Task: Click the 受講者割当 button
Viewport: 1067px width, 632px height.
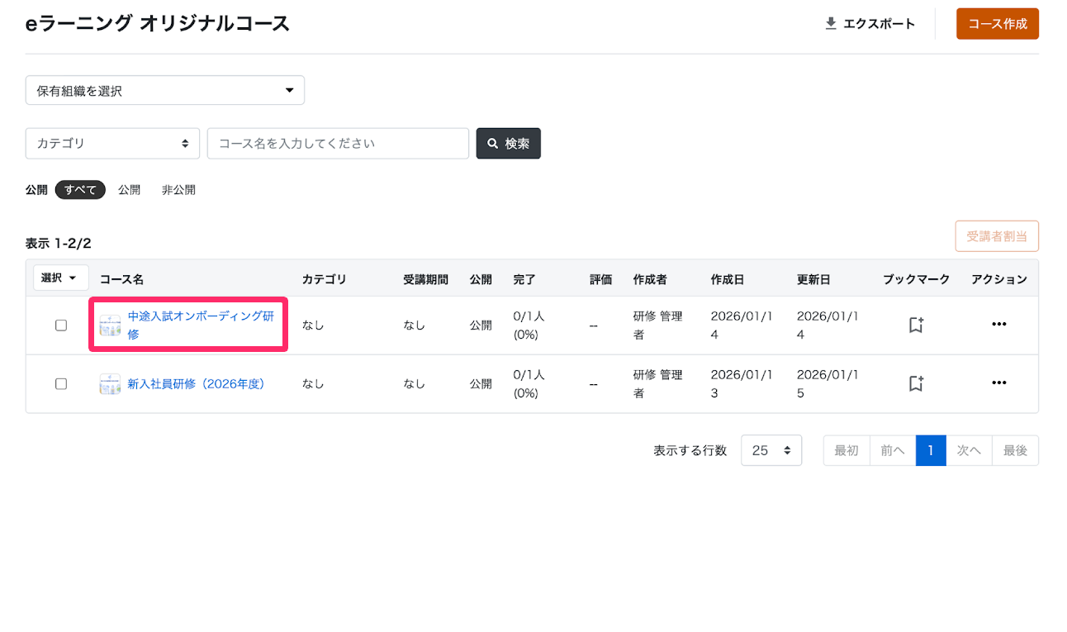Action: tap(997, 236)
